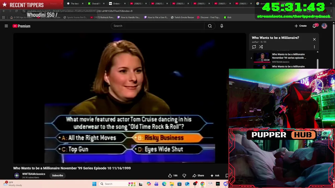Click the video player area
Viewport: 335px width, 188px height.
[x=130, y=98]
